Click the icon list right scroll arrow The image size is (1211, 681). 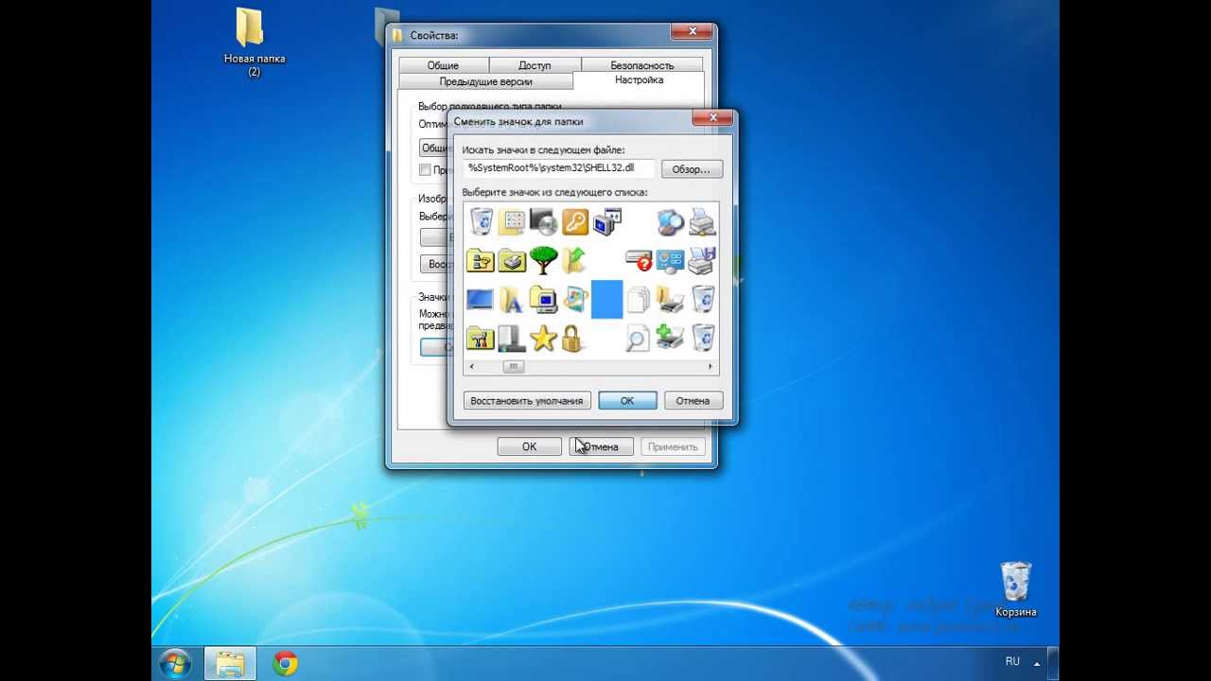coord(711,367)
